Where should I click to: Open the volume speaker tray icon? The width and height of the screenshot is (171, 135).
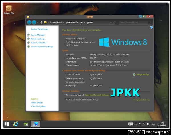148,124
